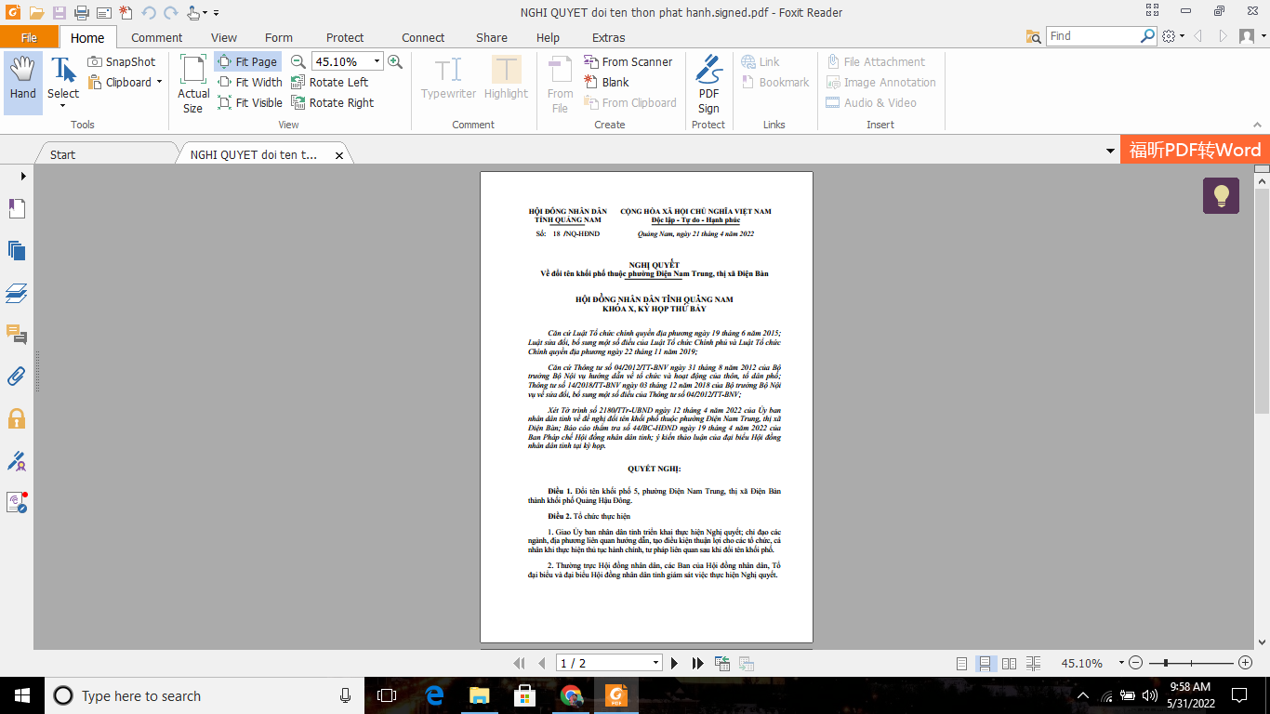Zoom in using ribbon magnifier plus icon
This screenshot has height=714, width=1270.
(395, 61)
